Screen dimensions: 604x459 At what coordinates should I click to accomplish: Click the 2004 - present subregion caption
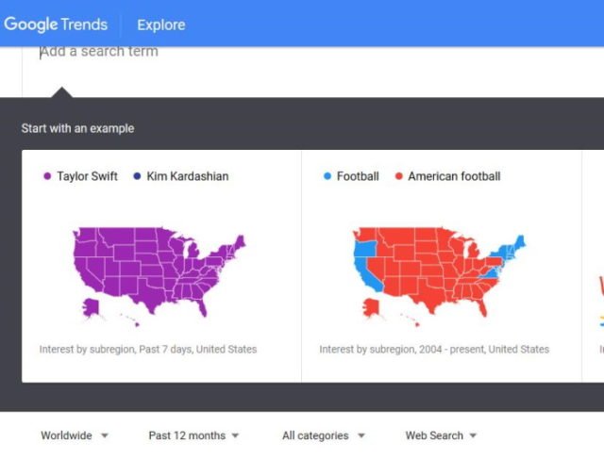pyautogui.click(x=434, y=350)
